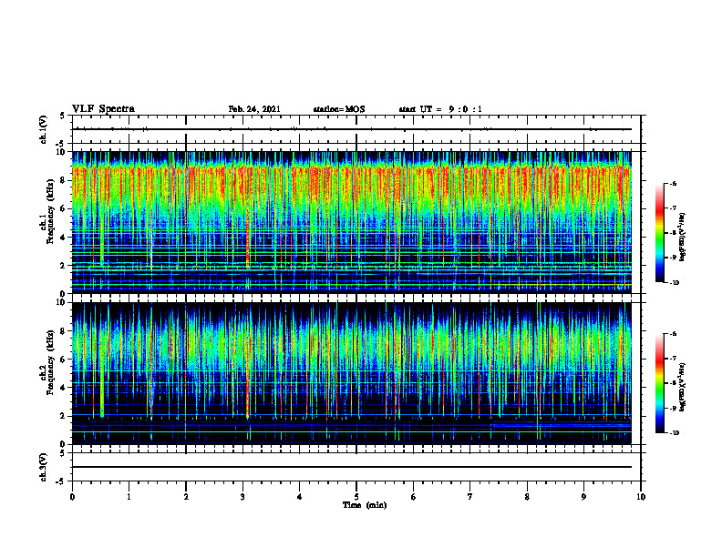Click the "-6" label on ch.1 color bar
Screen dimensions: 722x557
tap(673, 183)
